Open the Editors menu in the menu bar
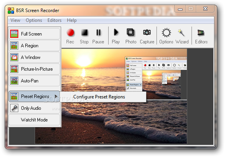The height and width of the screenshot is (157, 225). [x=54, y=20]
